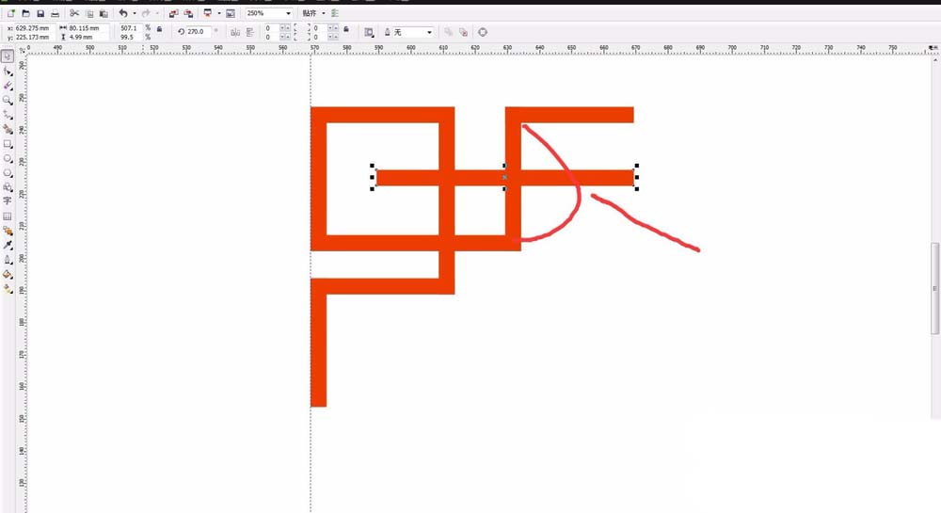Edit the x position field 629.275 mm

tap(35, 28)
